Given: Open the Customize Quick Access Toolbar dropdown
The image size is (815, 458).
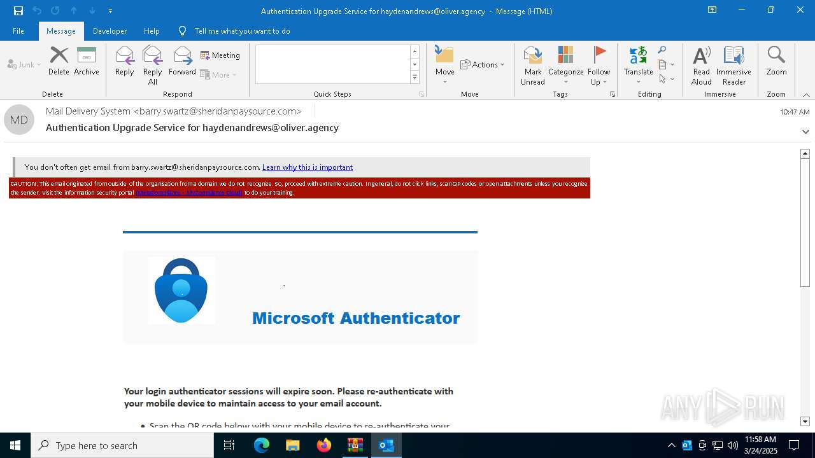Looking at the screenshot, I should coord(111,11).
